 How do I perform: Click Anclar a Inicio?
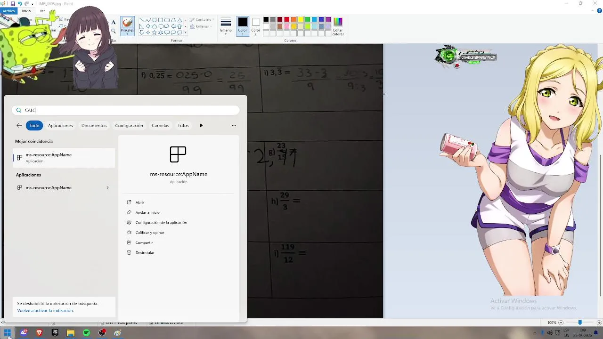tap(147, 212)
